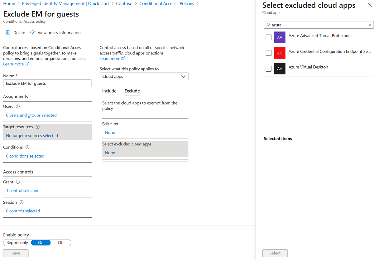Click the Delete trash icon

pos(8,33)
